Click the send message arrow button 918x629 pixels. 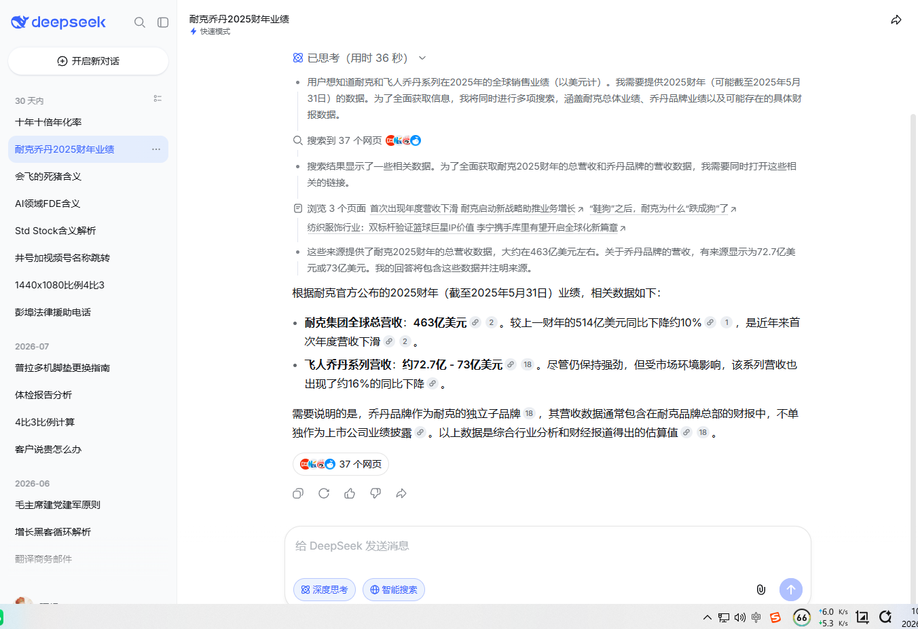[791, 590]
